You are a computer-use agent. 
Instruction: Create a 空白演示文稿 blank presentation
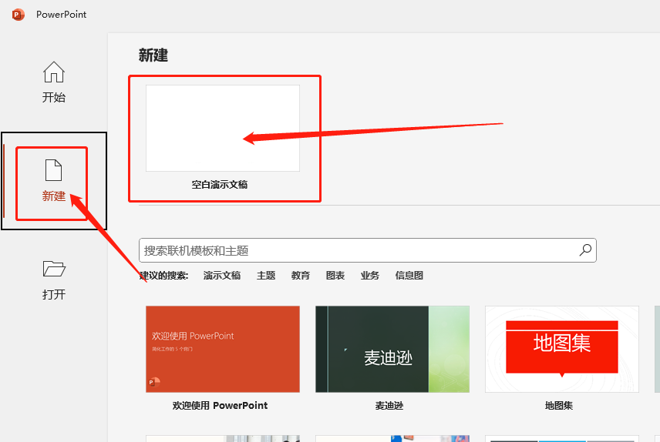click(223, 129)
